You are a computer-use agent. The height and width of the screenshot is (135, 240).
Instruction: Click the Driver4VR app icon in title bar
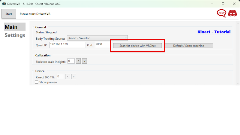tap(4, 4)
